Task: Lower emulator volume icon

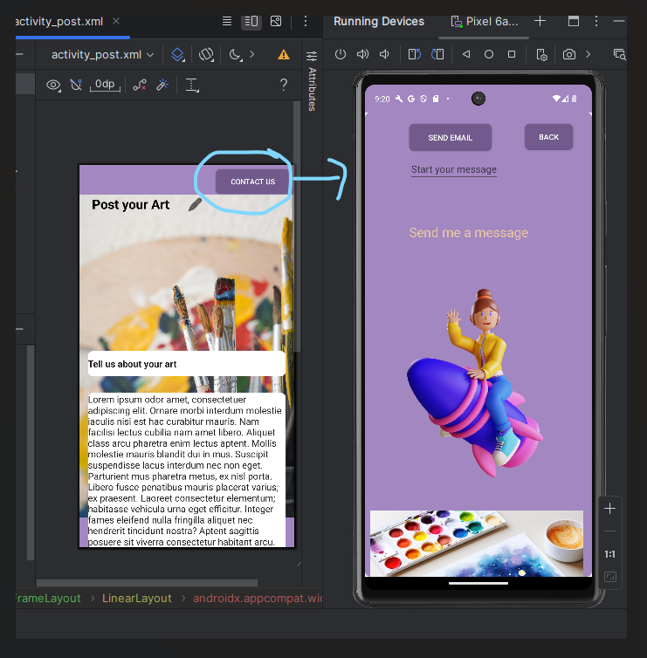Action: [x=384, y=54]
